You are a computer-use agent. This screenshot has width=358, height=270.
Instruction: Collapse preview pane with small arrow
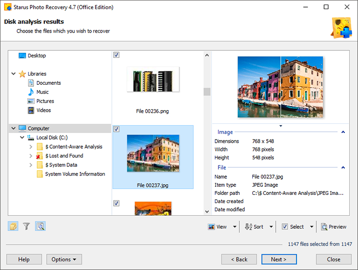281,126
